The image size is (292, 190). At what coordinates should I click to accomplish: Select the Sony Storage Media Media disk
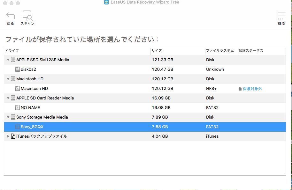(x=42, y=117)
